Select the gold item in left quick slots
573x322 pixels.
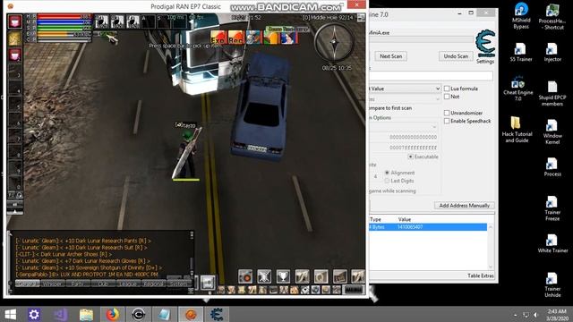(x=15, y=38)
